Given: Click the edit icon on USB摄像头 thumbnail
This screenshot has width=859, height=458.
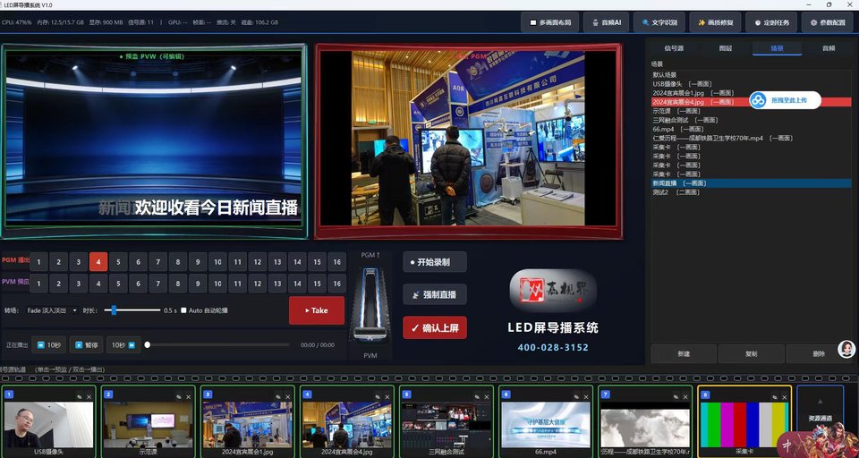Looking at the screenshot, I should pyautogui.click(x=79, y=396).
